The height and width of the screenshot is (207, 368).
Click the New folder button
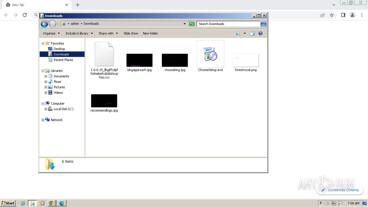pos(150,33)
